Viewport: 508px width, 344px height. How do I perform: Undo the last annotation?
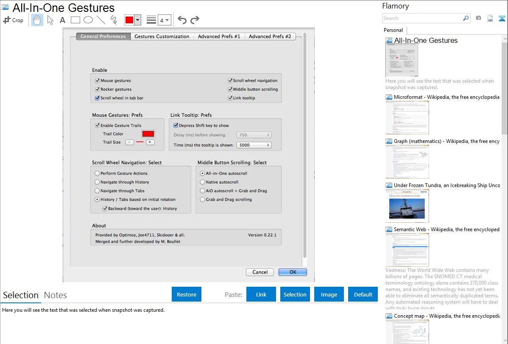pos(182,20)
